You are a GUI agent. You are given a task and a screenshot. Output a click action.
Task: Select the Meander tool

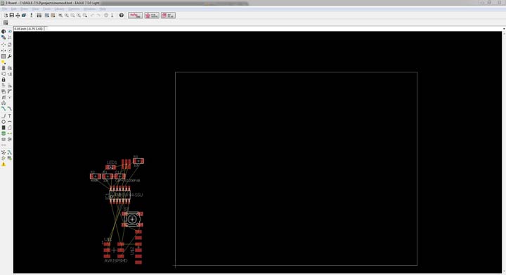coord(4,103)
